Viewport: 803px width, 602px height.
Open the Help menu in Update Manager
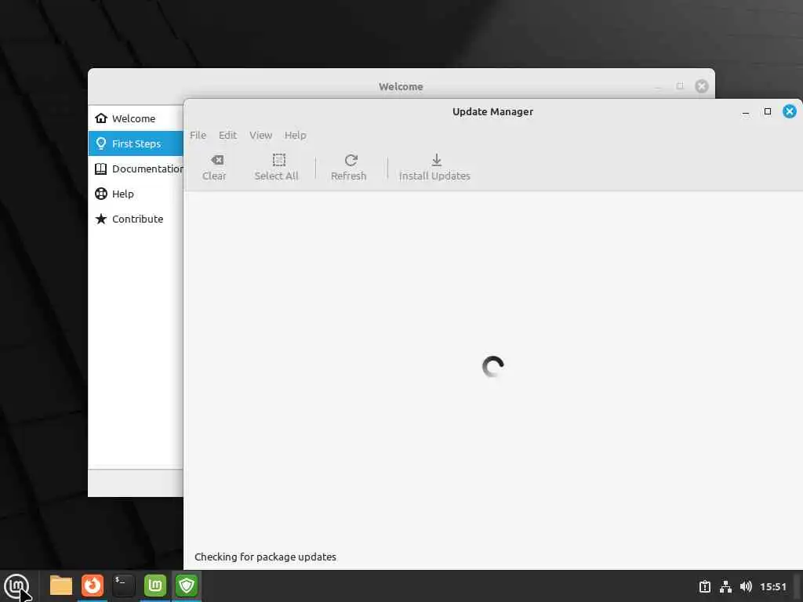pyautogui.click(x=296, y=135)
